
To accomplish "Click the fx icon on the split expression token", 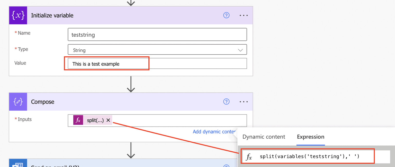I will click(x=78, y=120).
